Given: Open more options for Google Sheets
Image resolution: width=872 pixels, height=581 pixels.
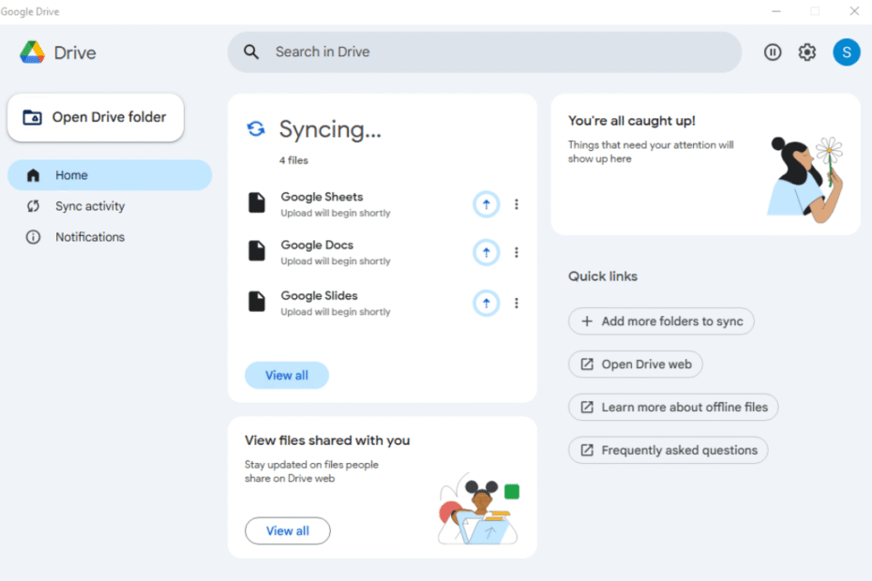Looking at the screenshot, I should [517, 204].
